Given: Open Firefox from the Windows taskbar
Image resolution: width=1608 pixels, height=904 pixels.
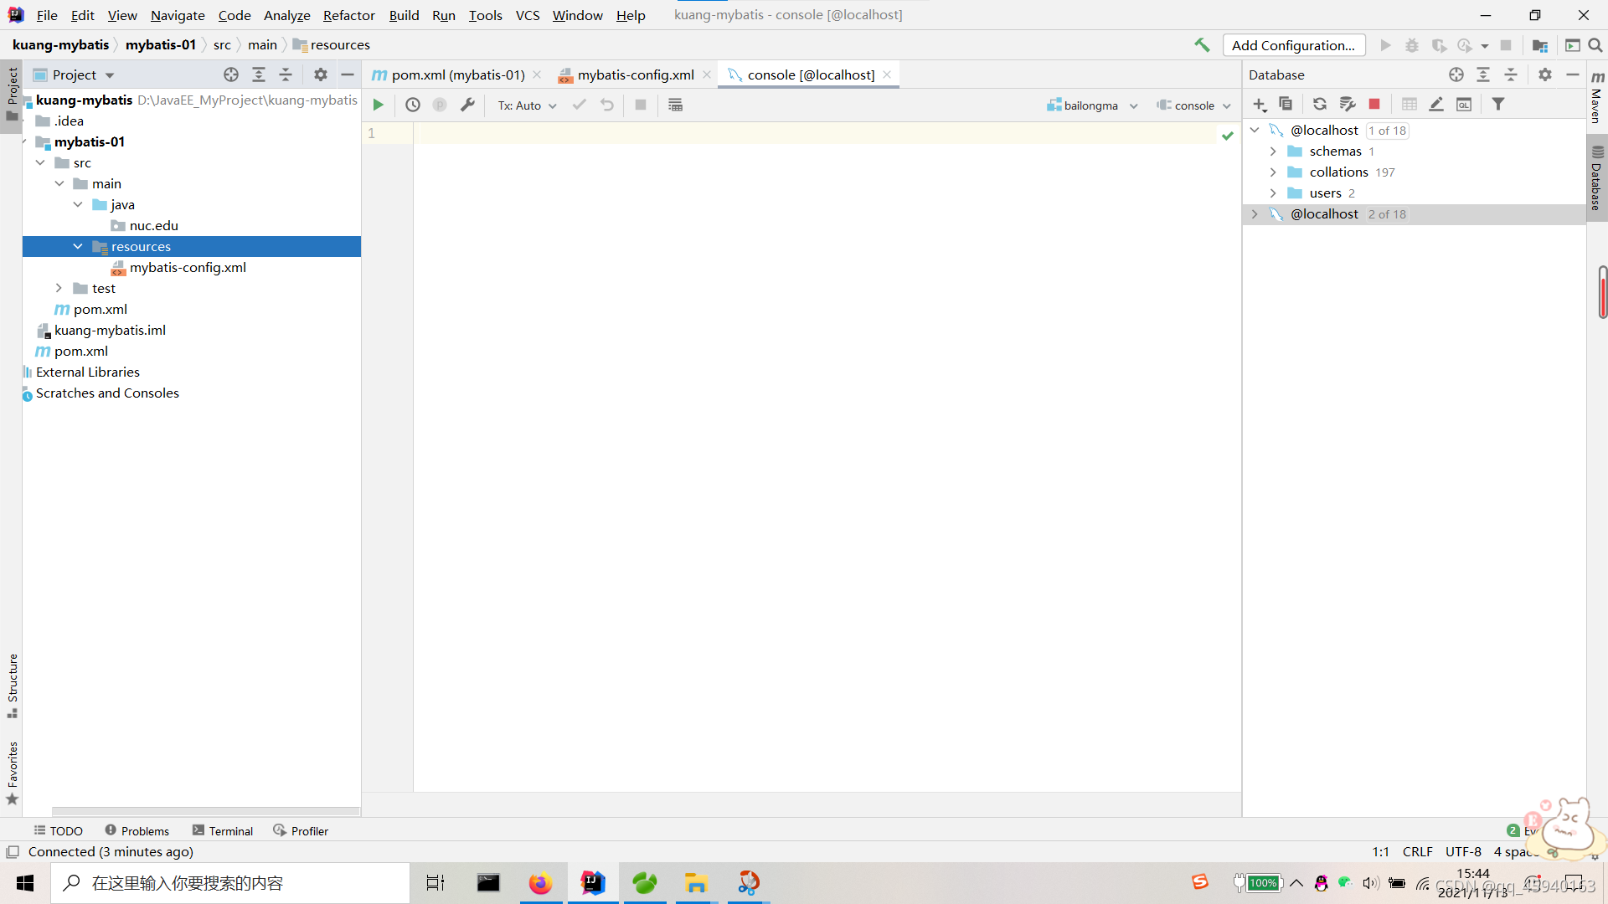Looking at the screenshot, I should click(x=540, y=883).
